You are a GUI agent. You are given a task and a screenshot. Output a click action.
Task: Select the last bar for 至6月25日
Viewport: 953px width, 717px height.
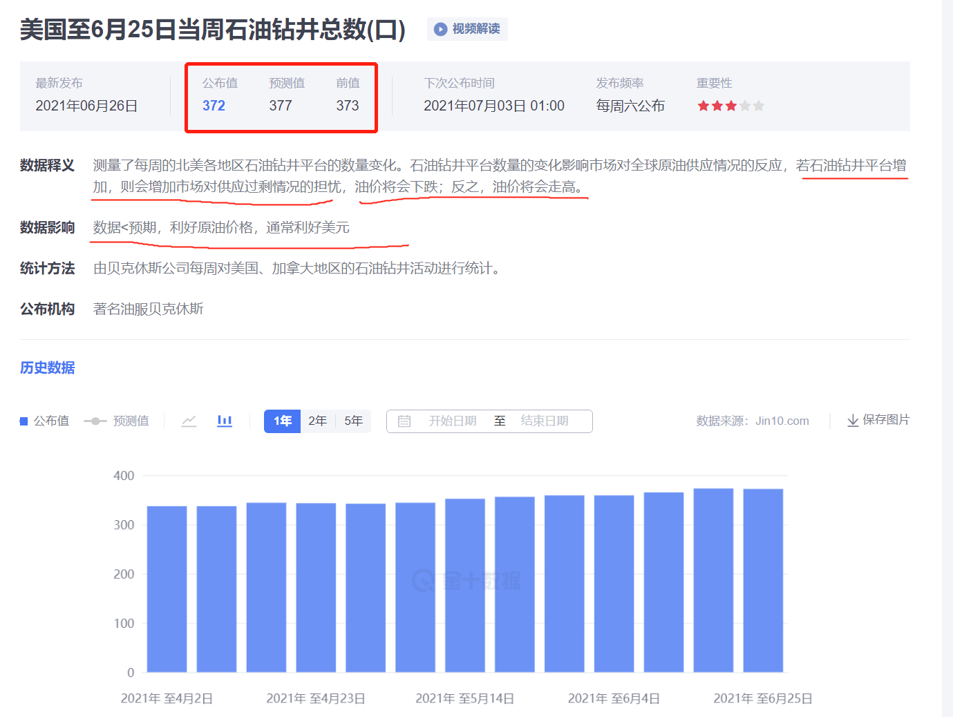click(x=763, y=580)
